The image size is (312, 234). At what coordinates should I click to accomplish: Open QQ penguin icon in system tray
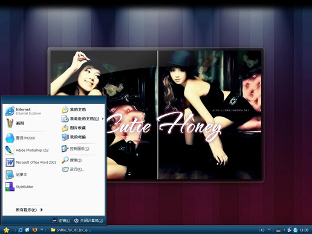pos(296,230)
